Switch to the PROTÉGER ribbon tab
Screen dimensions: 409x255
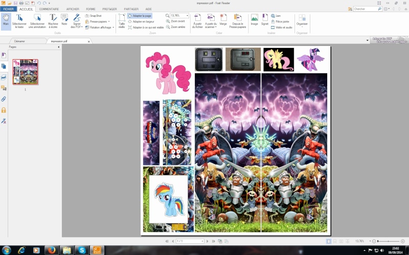(109, 9)
